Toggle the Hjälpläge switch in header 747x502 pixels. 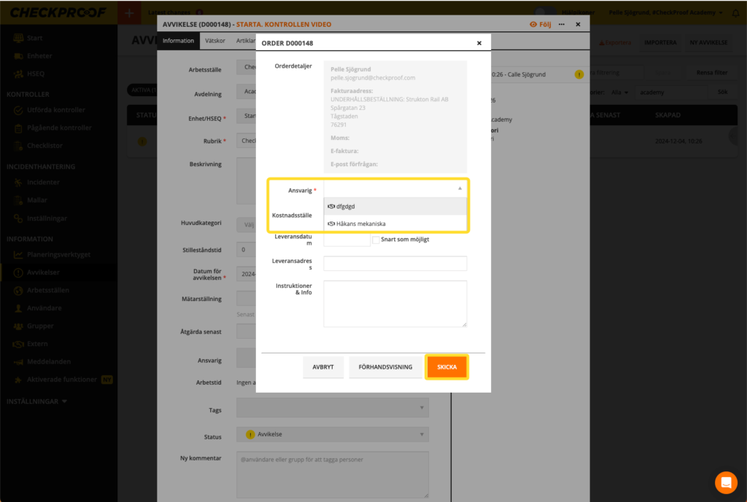pyautogui.click(x=545, y=12)
